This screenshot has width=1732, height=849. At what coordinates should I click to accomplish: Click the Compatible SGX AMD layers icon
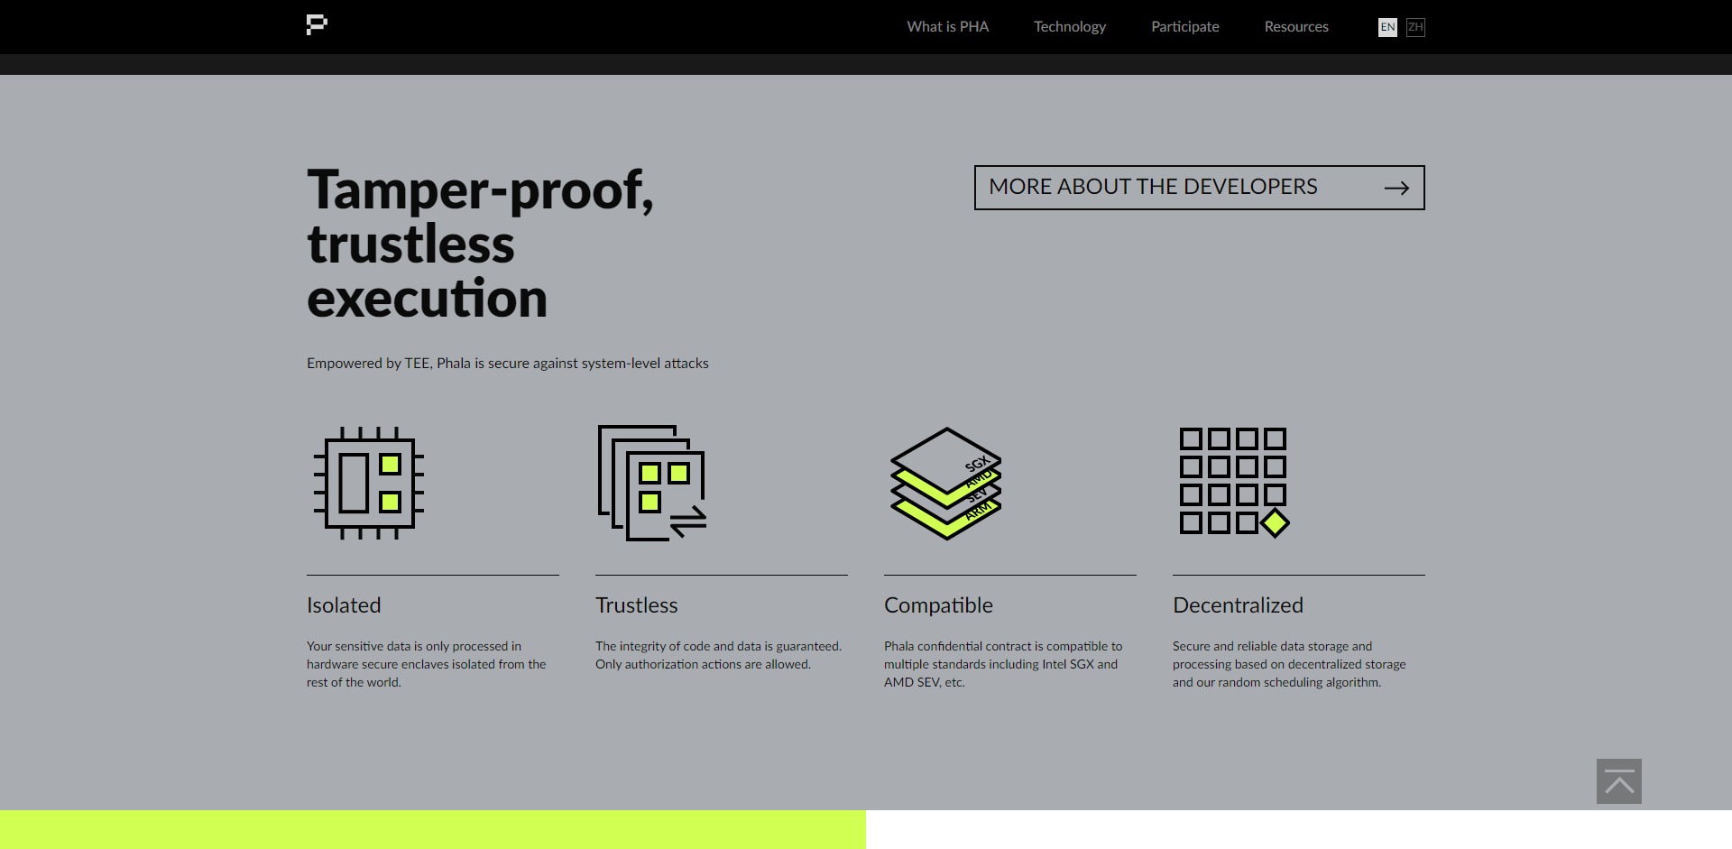coord(945,484)
